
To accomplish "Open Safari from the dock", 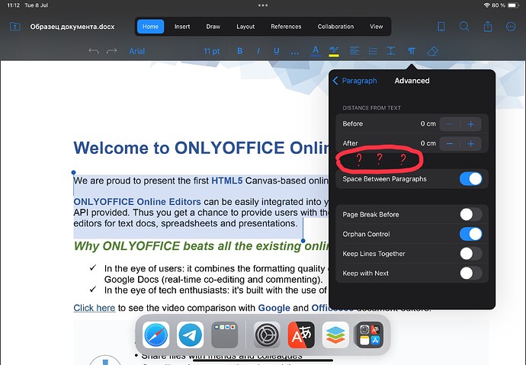I will (x=156, y=335).
